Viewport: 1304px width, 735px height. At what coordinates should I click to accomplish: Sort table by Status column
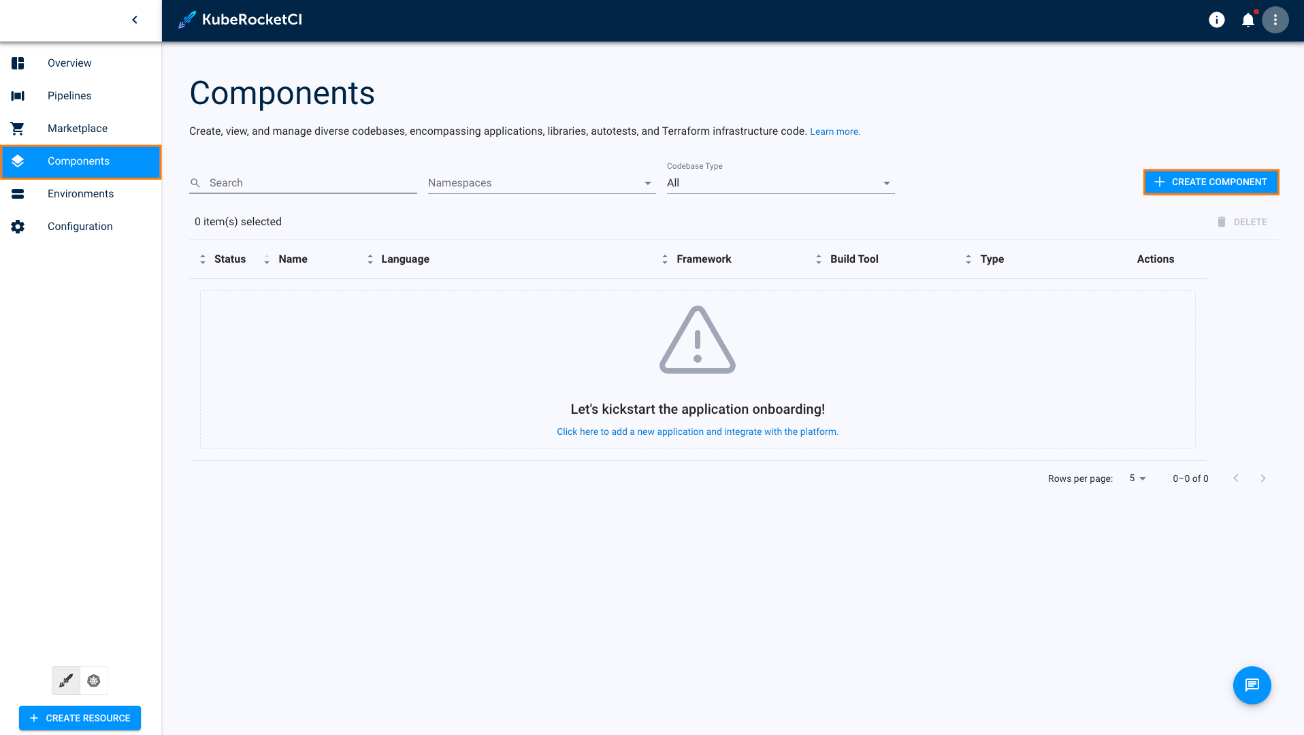pos(229,259)
